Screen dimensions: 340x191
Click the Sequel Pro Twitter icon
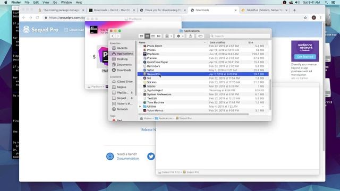pyautogui.click(x=151, y=157)
